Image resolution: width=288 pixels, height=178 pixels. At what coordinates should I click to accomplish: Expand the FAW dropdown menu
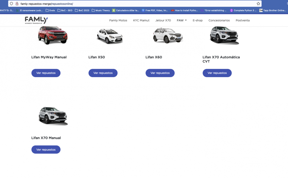[x=182, y=20]
